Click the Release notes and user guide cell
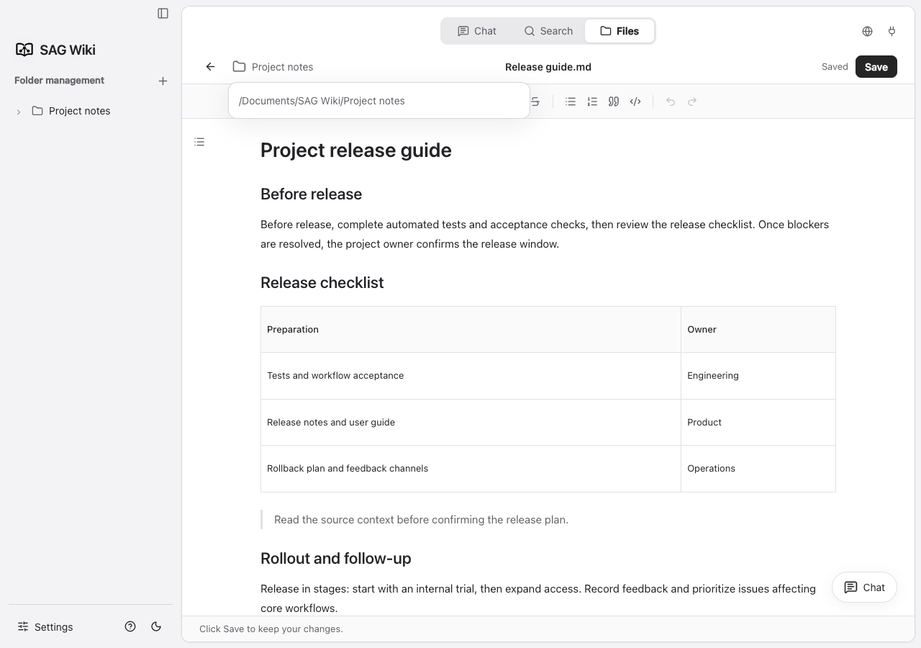921x648 pixels. pos(471,423)
